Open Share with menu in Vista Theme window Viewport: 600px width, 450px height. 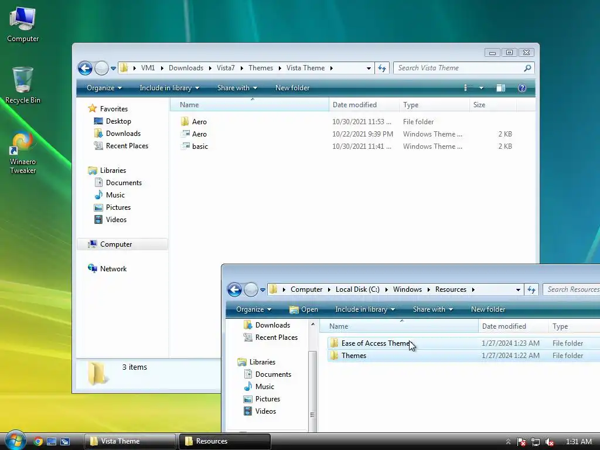point(237,88)
